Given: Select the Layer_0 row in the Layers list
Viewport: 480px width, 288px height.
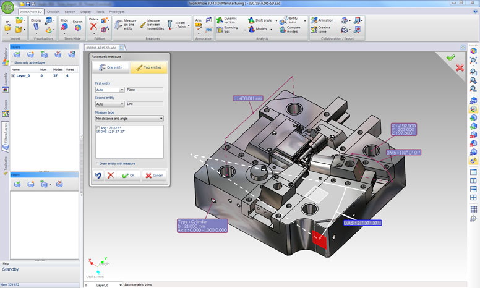Looking at the screenshot, I should pyautogui.click(x=45, y=75).
